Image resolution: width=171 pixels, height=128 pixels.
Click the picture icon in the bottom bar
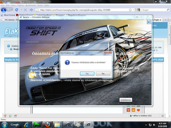click(10, 116)
